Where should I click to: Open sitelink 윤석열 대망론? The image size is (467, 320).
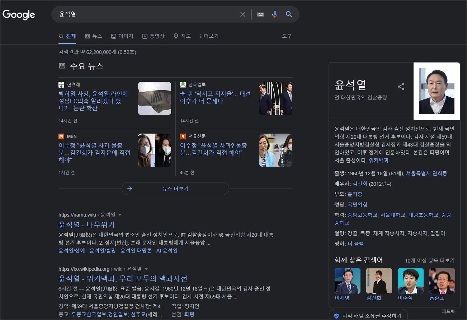click(136, 251)
